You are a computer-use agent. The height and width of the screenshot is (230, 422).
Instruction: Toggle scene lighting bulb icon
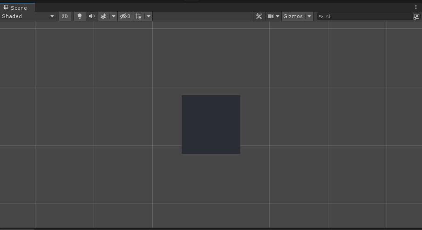click(x=80, y=16)
